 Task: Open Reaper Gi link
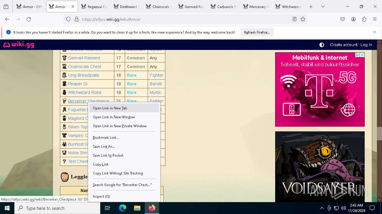[x=78, y=84]
